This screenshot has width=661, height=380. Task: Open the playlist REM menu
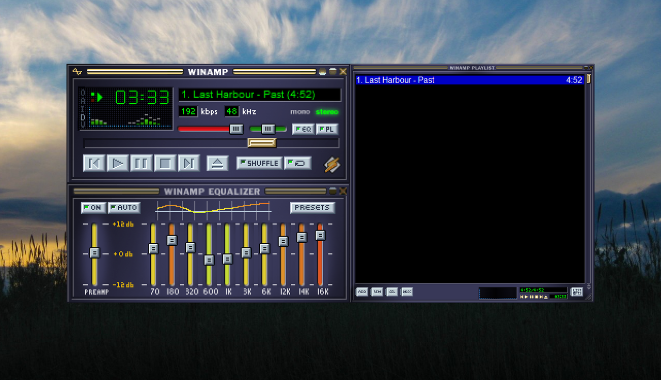(377, 292)
